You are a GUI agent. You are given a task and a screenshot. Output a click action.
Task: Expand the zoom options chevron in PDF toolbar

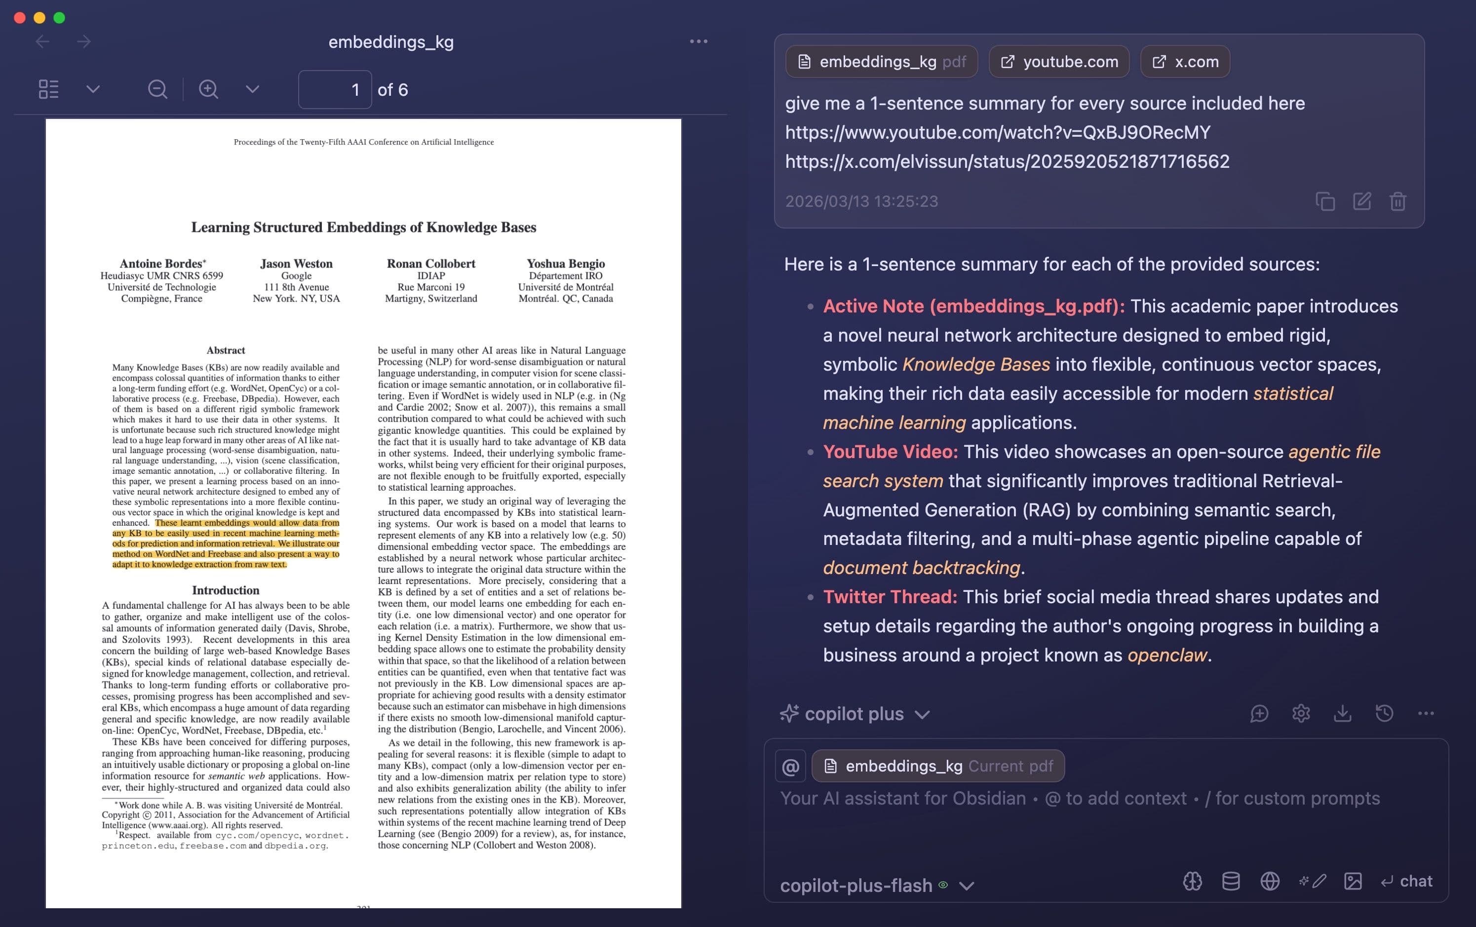251,89
